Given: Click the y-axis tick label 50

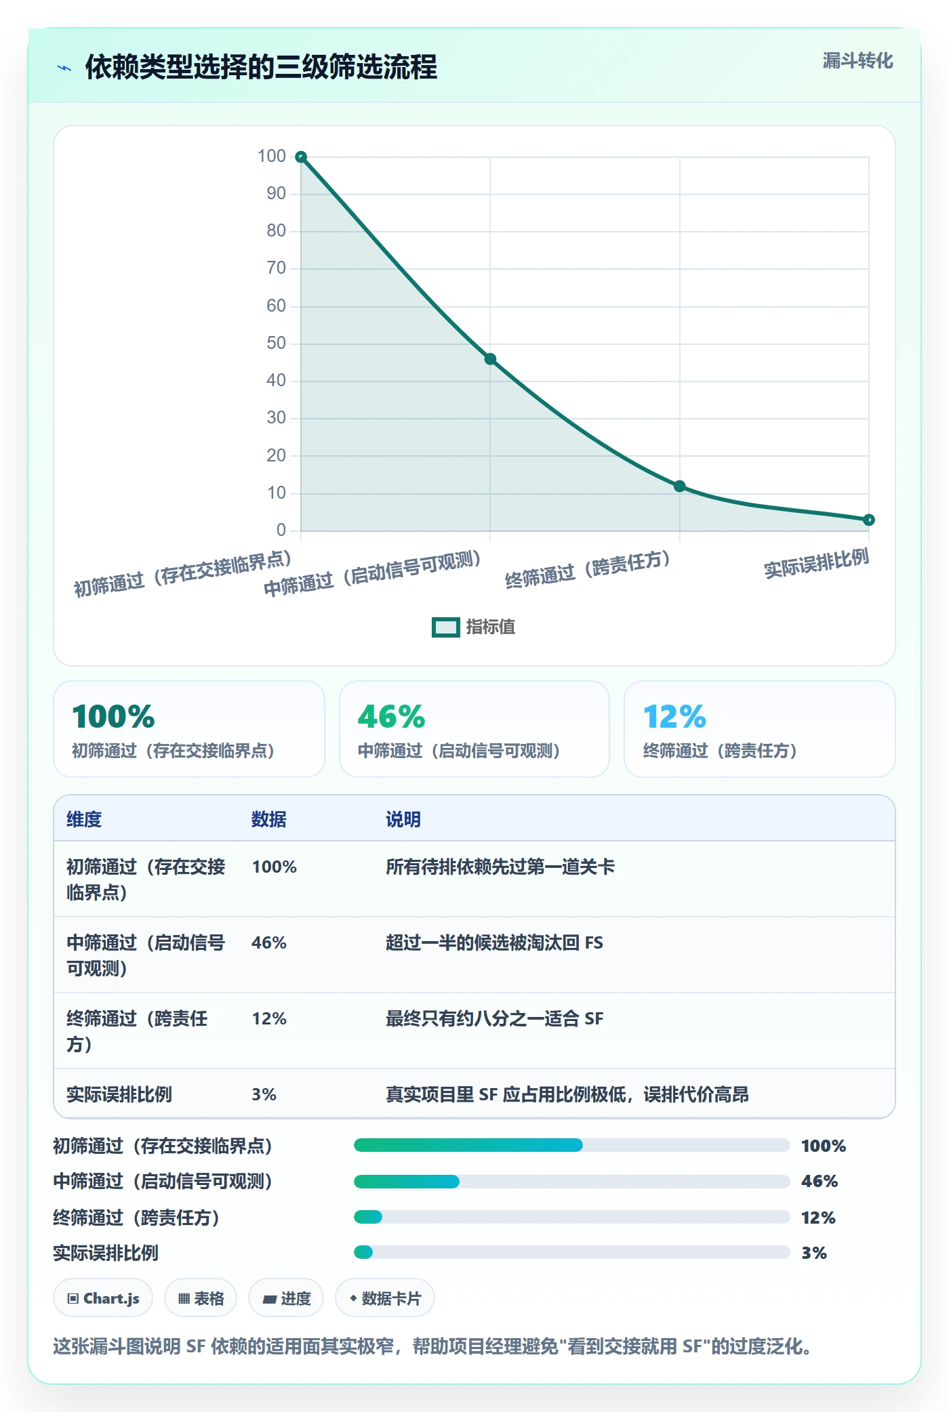Looking at the screenshot, I should point(276,343).
